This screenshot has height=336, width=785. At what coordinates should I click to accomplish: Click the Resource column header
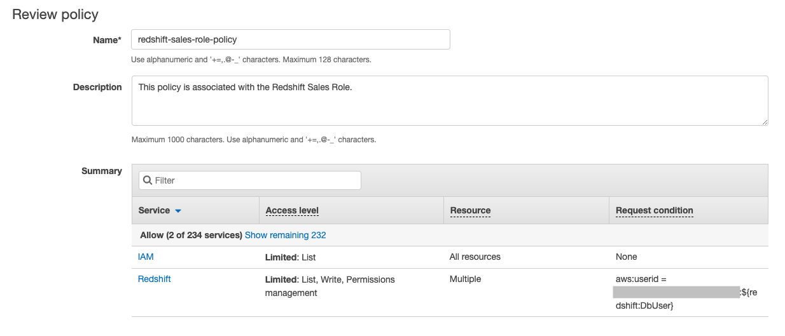(x=470, y=210)
